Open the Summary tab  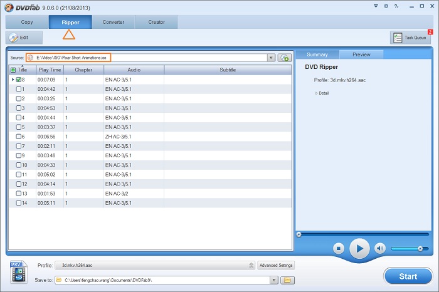click(317, 55)
